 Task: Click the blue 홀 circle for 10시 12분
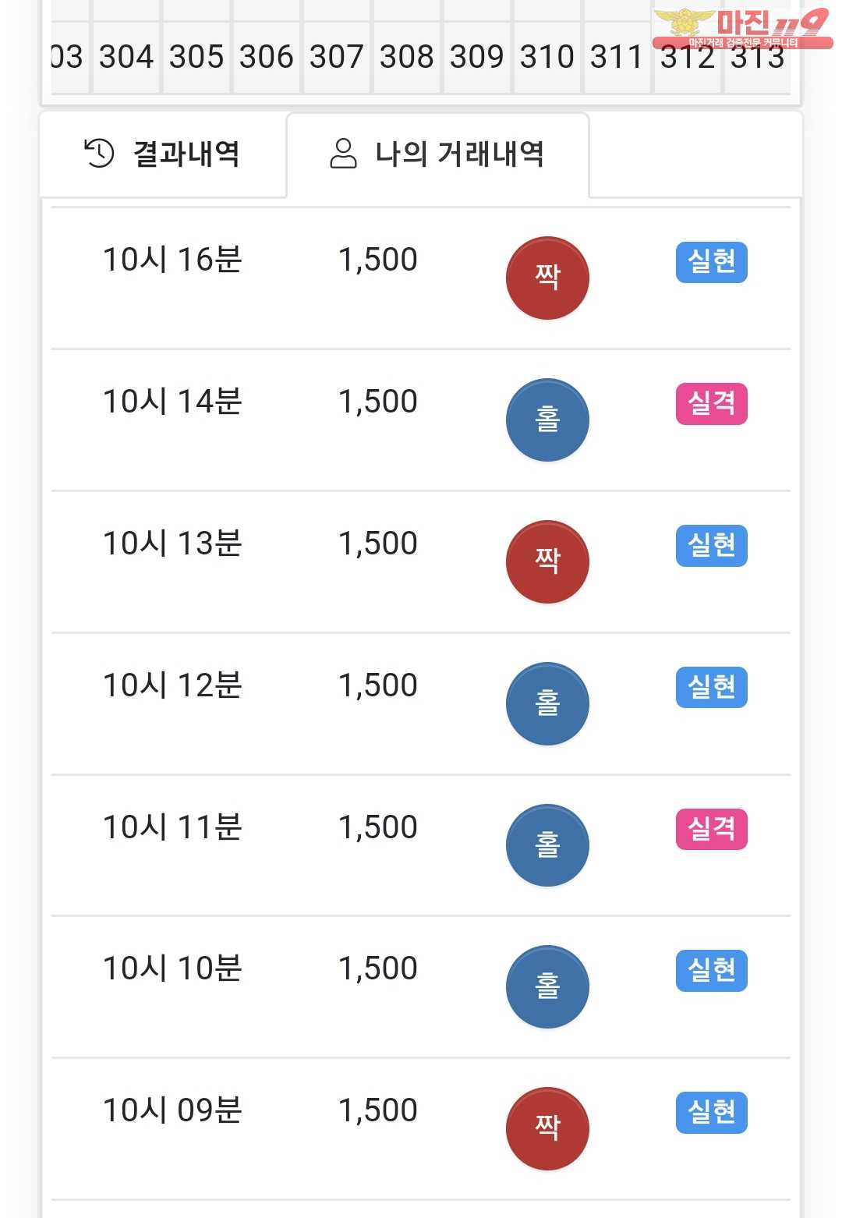click(x=547, y=704)
